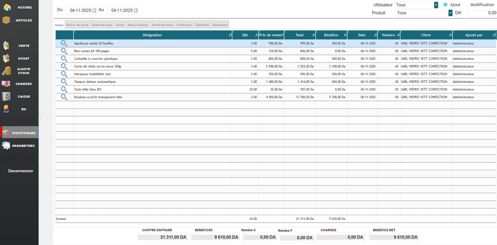This screenshot has height=245, width=497.
Task: Expand the Utilisateur dropdown
Action: pyautogui.click(x=436, y=5)
